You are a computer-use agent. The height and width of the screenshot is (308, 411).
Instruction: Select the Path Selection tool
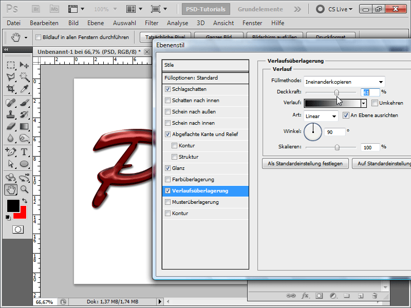pyautogui.click(x=11, y=164)
